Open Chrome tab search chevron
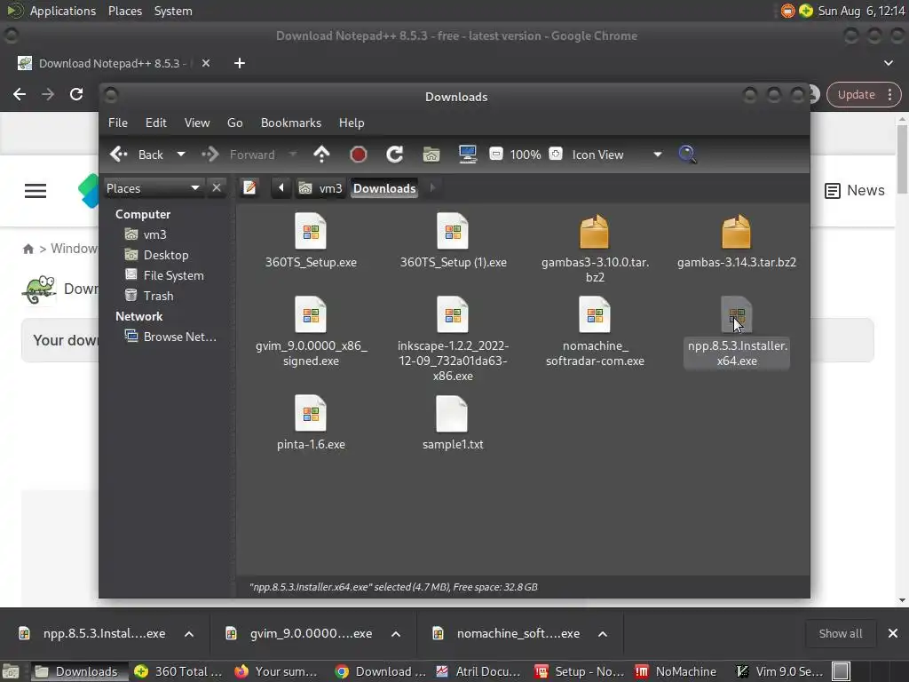 pyautogui.click(x=888, y=63)
